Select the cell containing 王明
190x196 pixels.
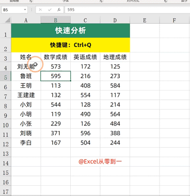[26, 85]
